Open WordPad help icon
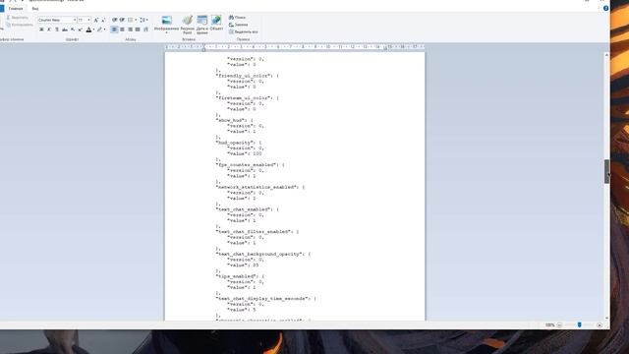The height and width of the screenshot is (354, 629). pyautogui.click(x=605, y=8)
